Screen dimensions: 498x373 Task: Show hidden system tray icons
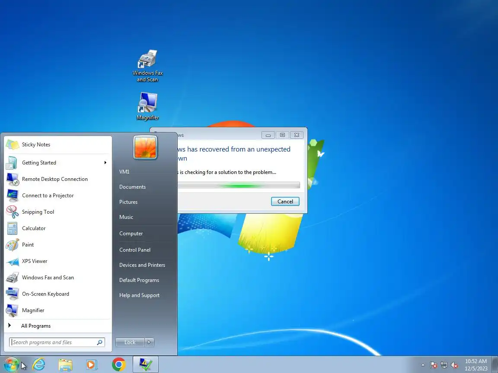423,365
